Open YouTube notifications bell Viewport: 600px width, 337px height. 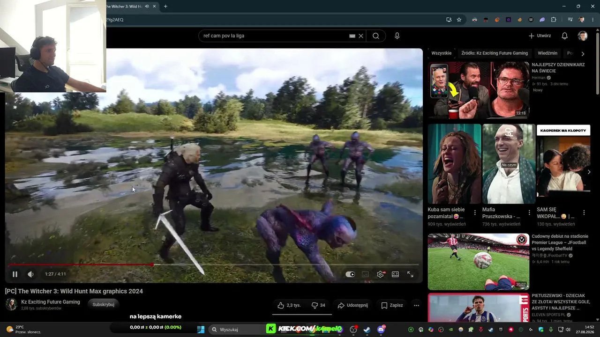click(x=565, y=36)
